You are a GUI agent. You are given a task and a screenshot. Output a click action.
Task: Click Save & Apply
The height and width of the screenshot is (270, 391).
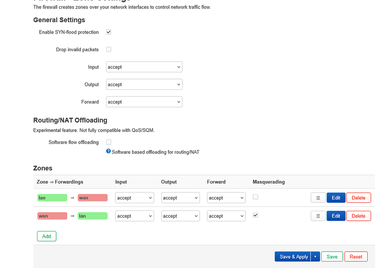292,256
